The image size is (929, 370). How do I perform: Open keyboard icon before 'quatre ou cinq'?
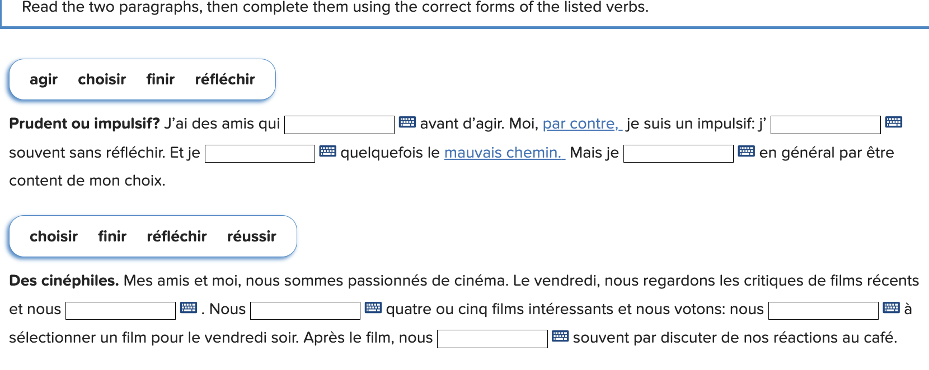point(373,308)
